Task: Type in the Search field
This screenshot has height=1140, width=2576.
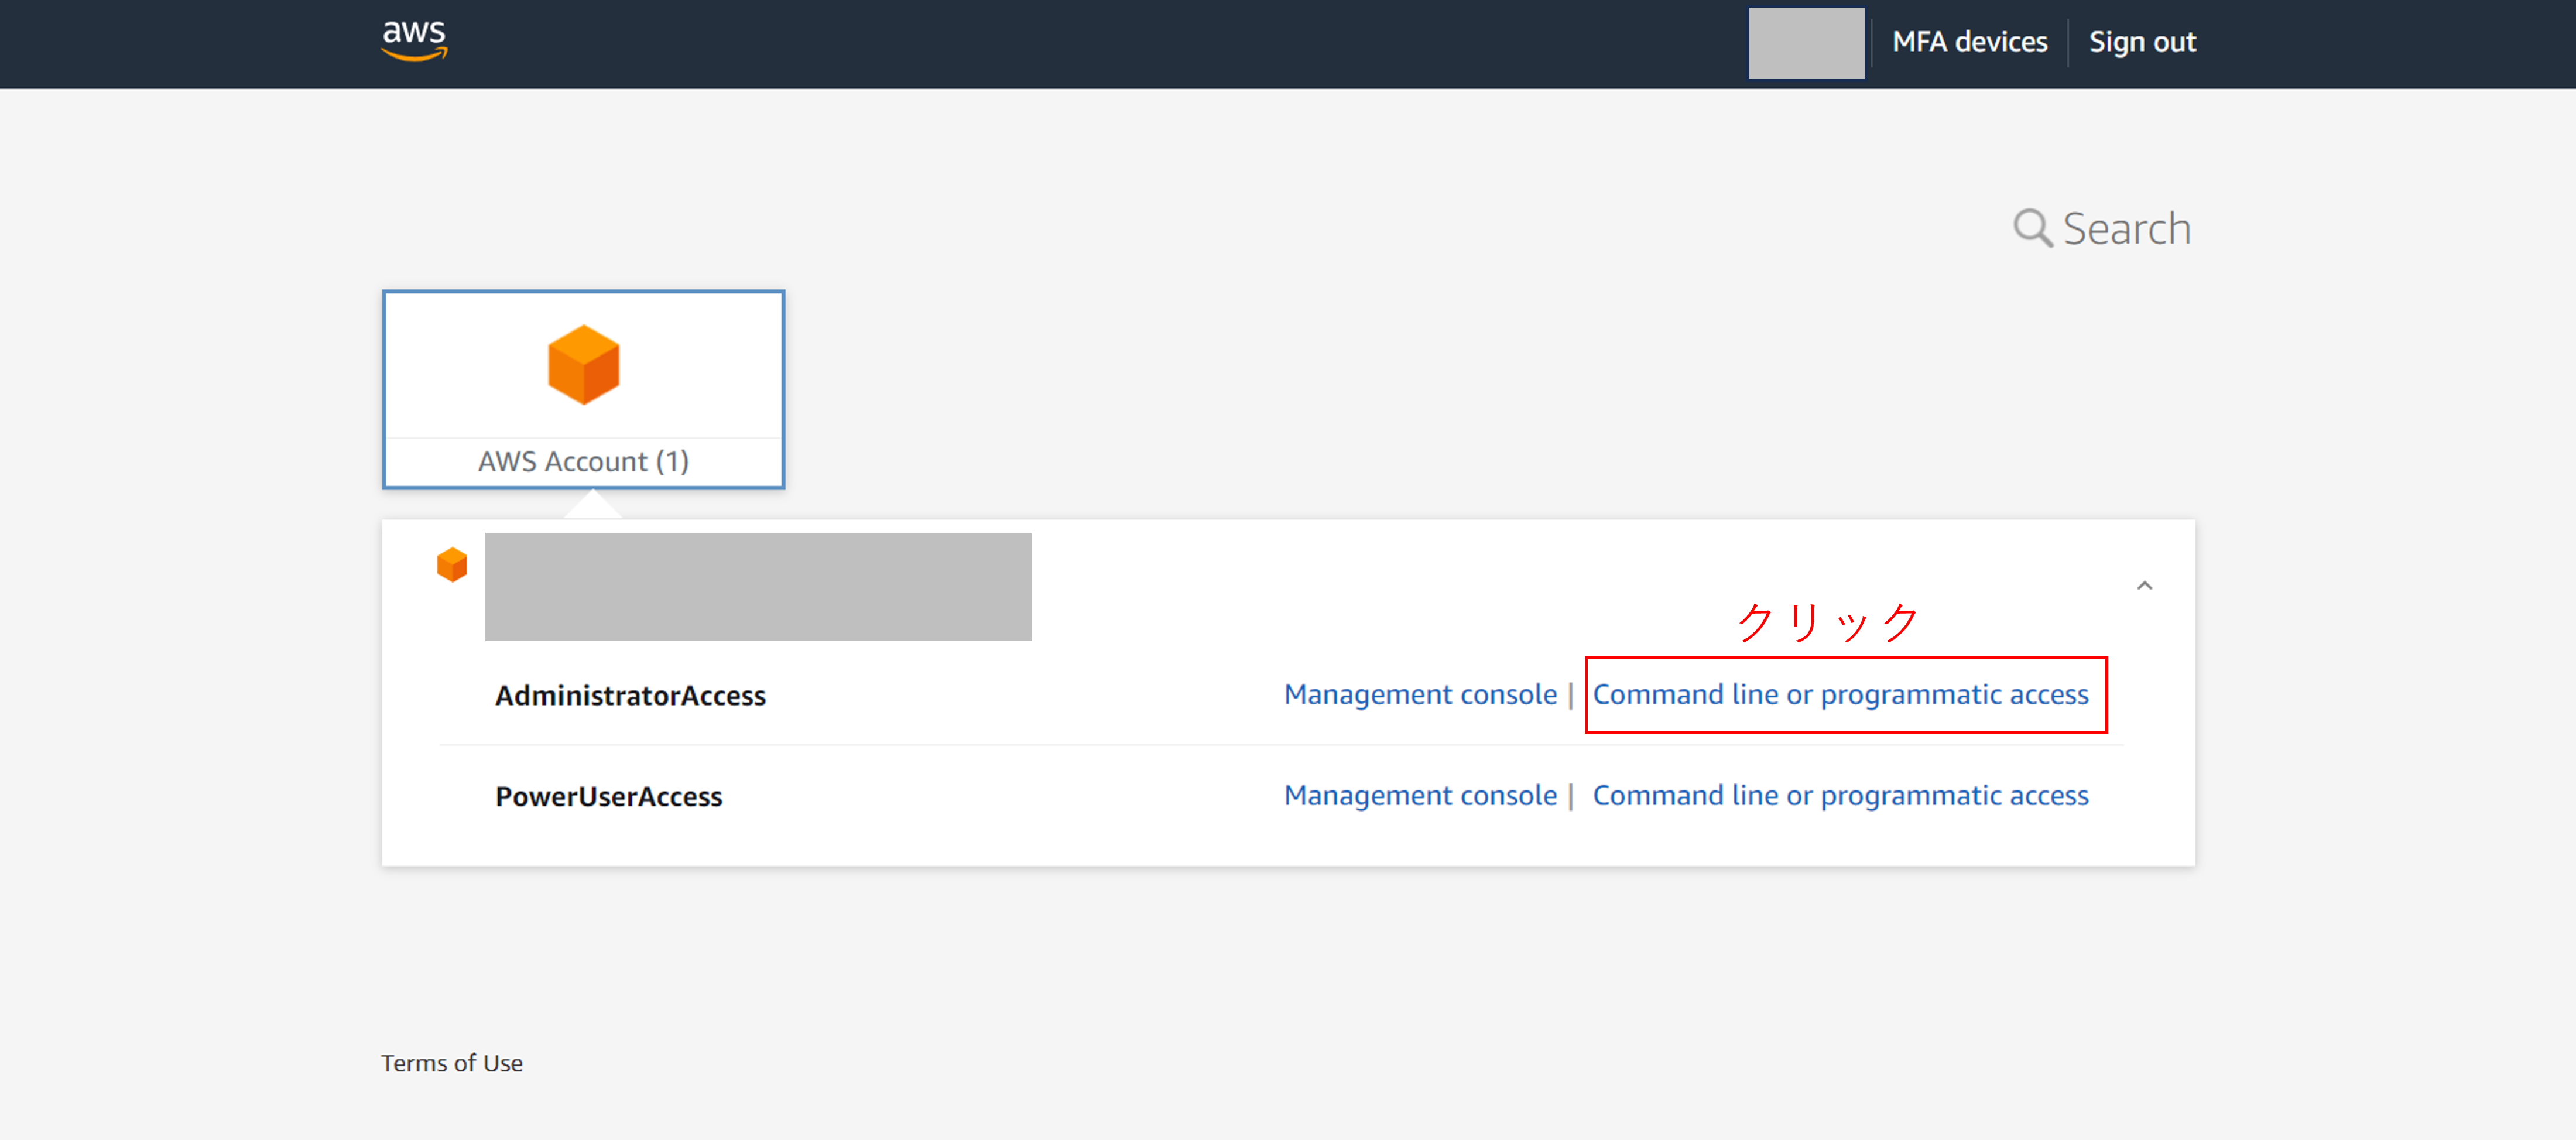Action: (x=2126, y=229)
